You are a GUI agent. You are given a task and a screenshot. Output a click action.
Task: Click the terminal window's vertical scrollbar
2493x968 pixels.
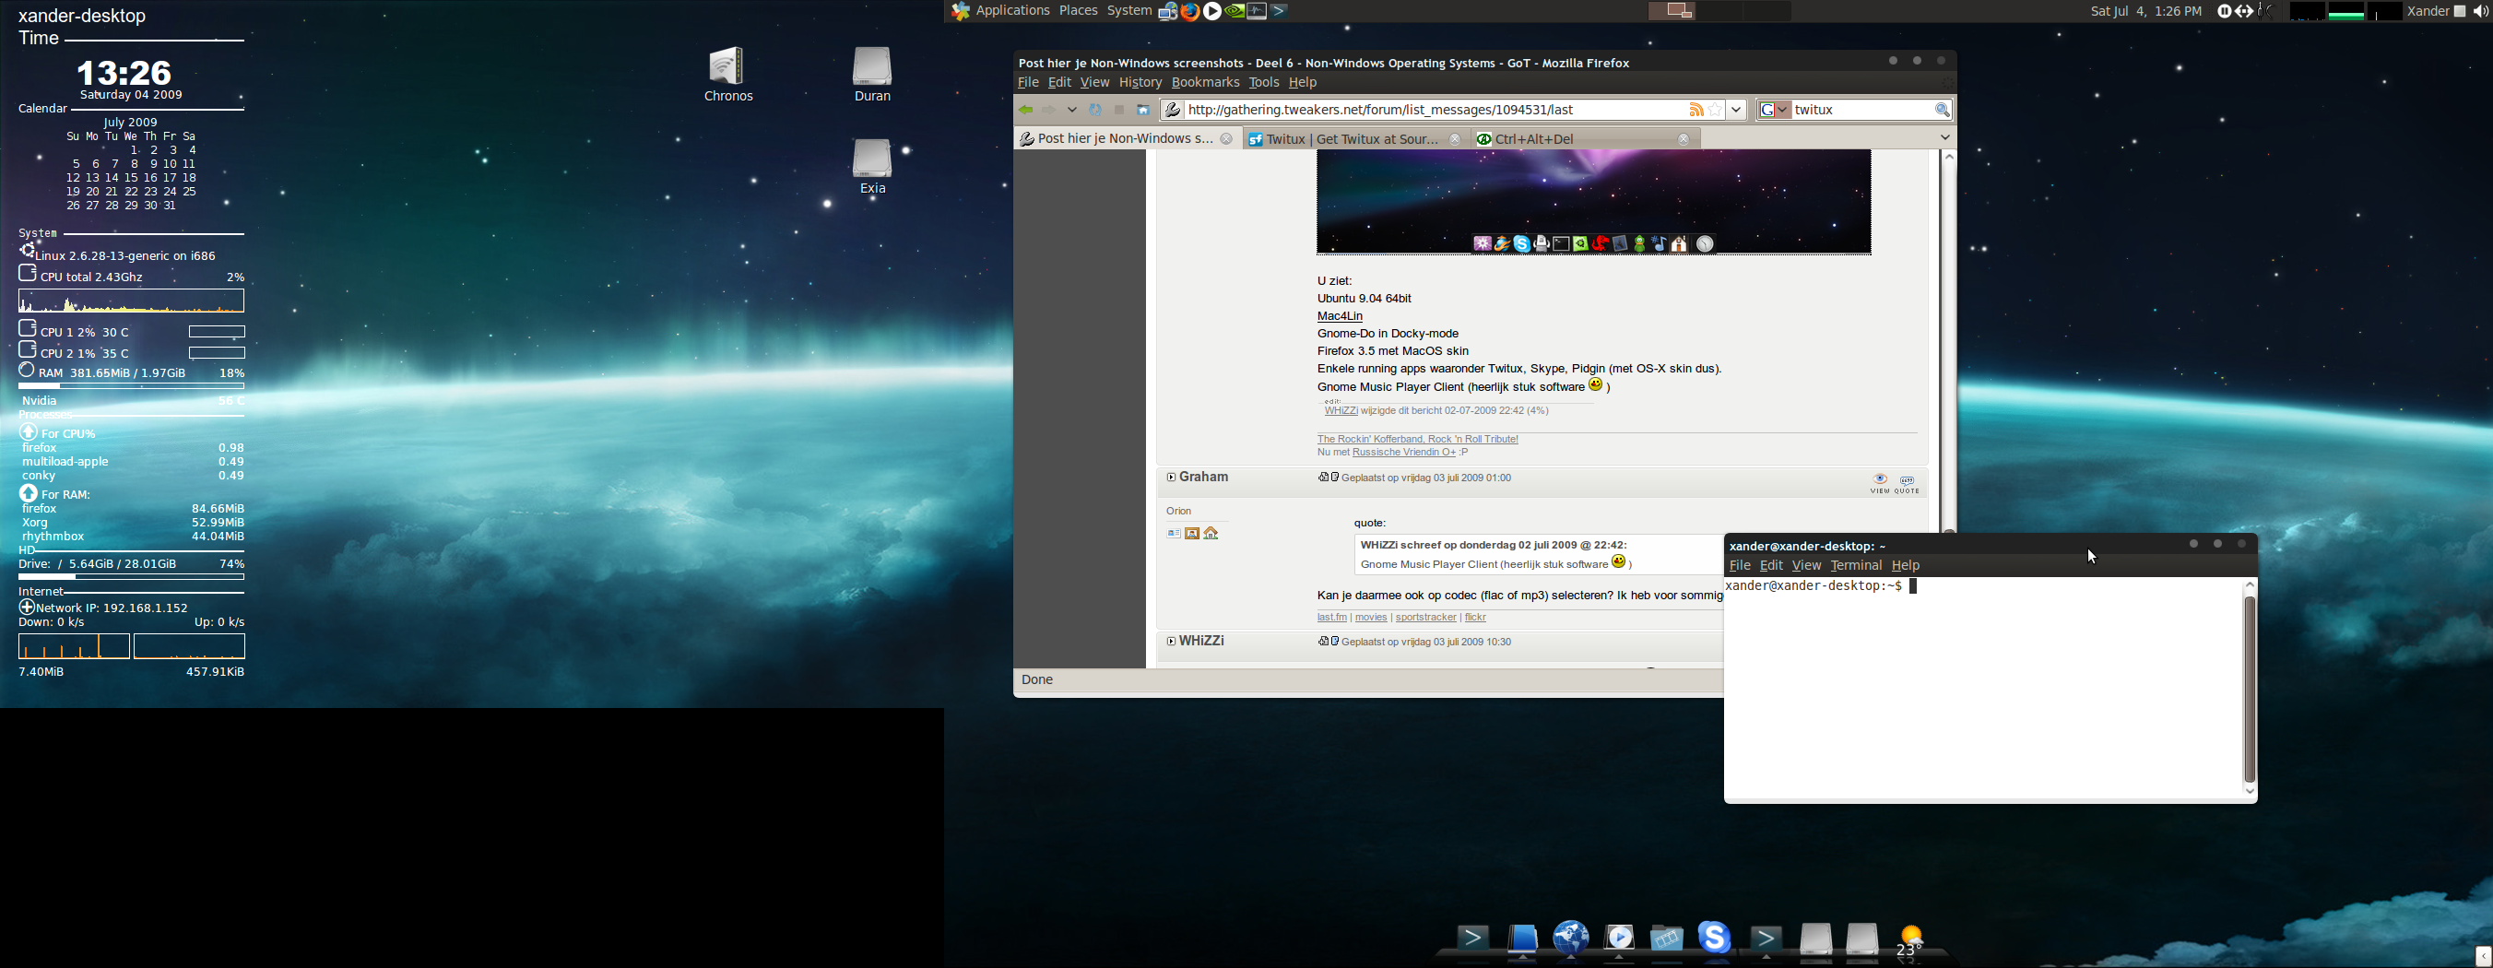[2249, 688]
